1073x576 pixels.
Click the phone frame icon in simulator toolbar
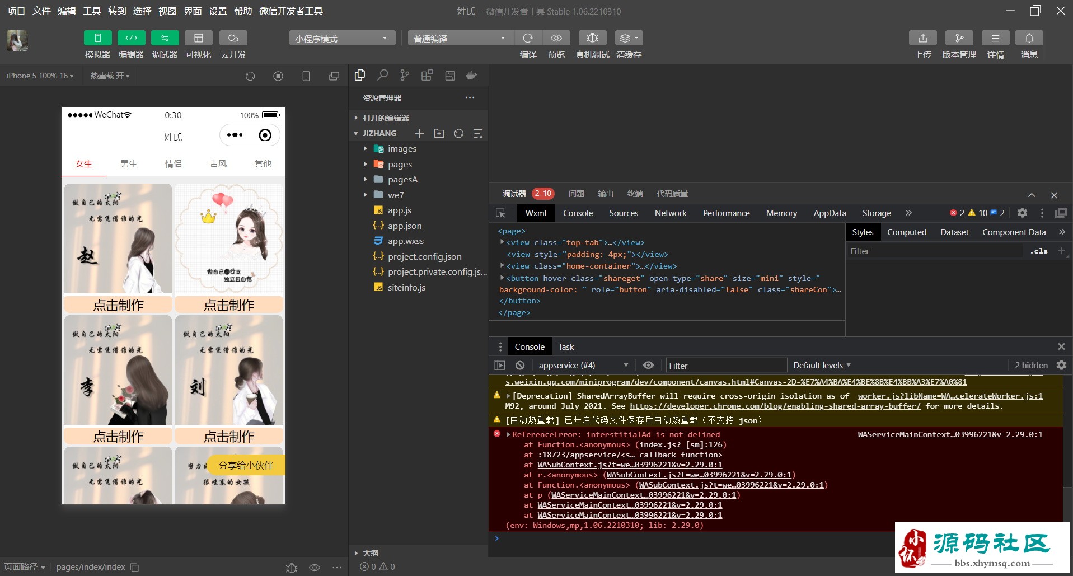[x=306, y=76]
